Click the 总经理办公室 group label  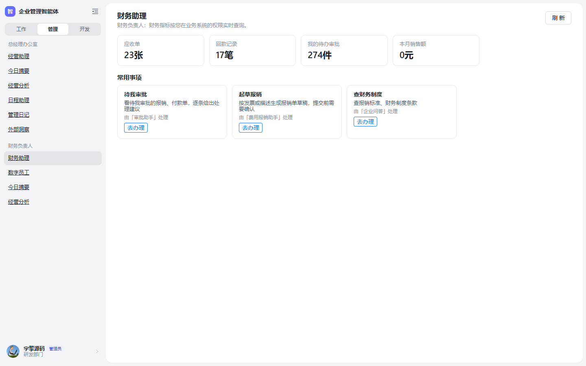tap(23, 44)
